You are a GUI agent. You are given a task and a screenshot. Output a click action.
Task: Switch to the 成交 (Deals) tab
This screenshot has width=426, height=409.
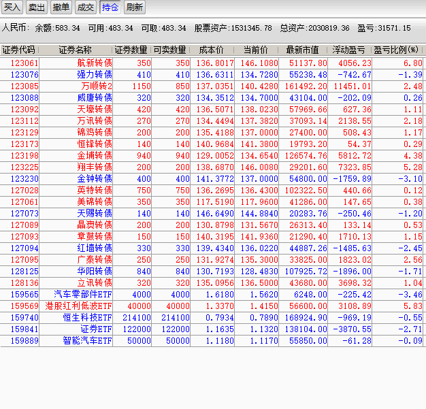[x=86, y=7]
